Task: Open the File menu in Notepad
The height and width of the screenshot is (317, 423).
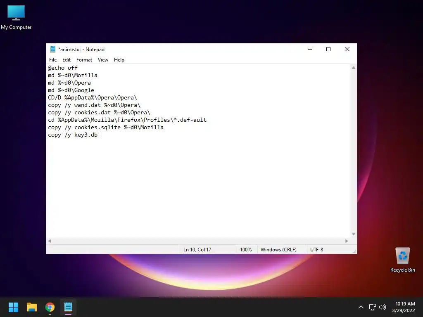Action: [x=53, y=60]
